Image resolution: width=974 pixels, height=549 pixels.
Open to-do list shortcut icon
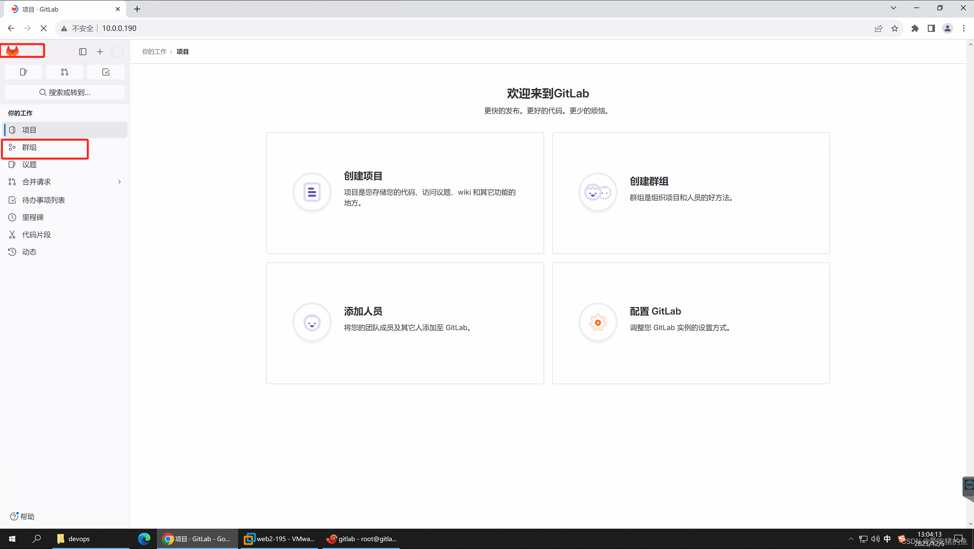pos(106,72)
